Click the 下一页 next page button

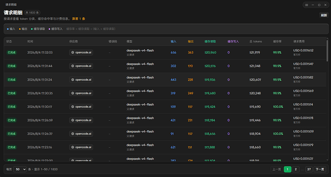[x=320, y=169]
